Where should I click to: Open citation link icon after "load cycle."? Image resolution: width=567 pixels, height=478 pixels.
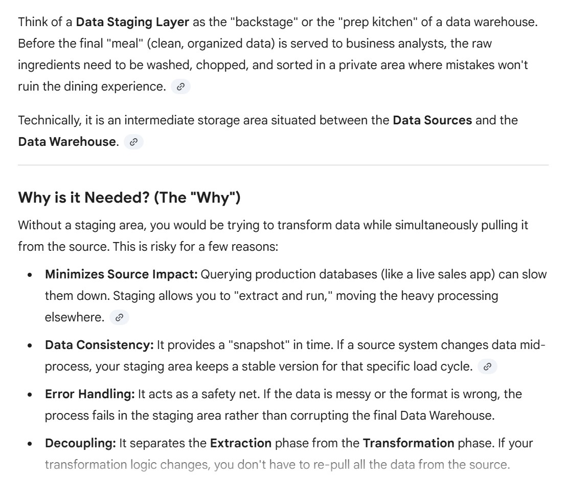487,366
